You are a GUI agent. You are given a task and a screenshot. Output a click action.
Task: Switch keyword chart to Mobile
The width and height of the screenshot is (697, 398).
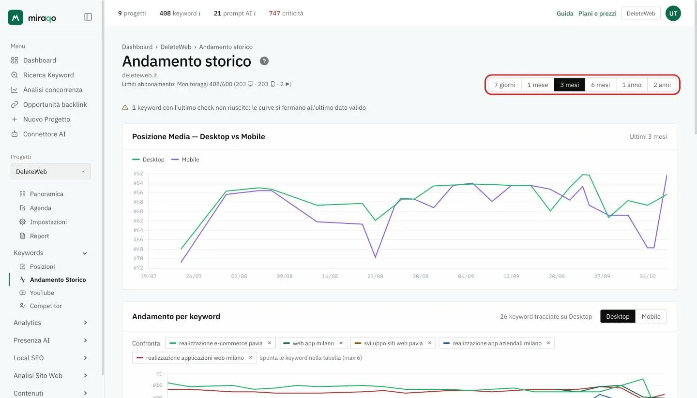coord(651,317)
